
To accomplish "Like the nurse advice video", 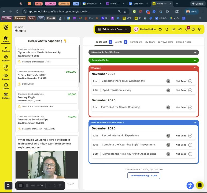I will tap(73, 184).
